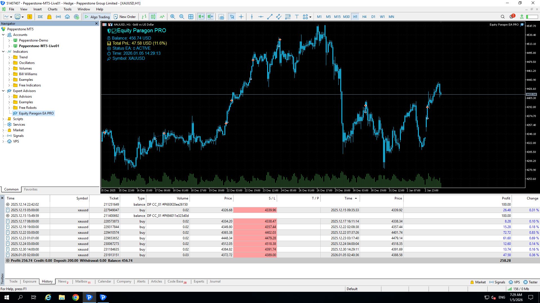
Task: Switch timeframe to H4
Action: pos(364,17)
